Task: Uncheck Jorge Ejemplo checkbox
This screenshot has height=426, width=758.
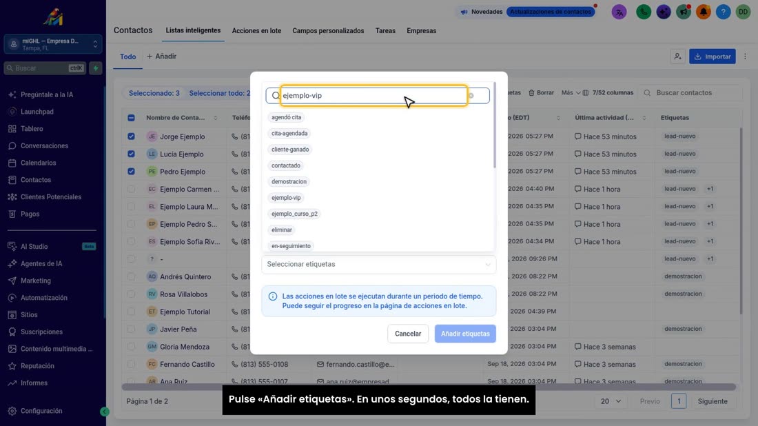Action: pos(131,136)
